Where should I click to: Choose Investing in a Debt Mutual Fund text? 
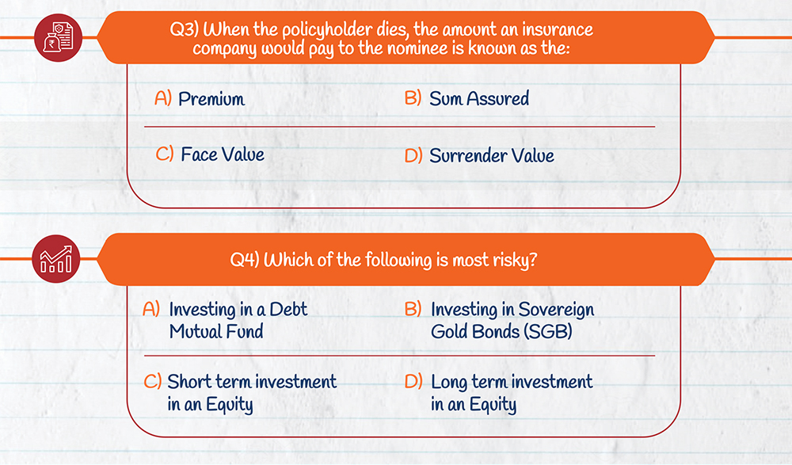point(238,320)
